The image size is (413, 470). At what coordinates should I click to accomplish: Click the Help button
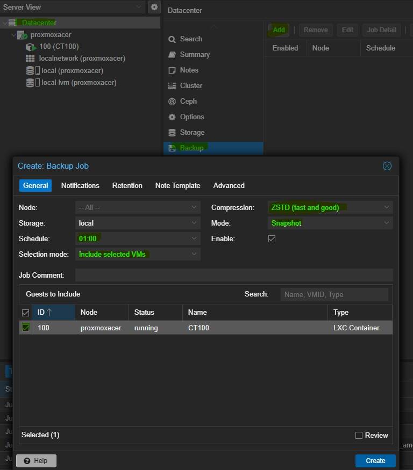36,461
